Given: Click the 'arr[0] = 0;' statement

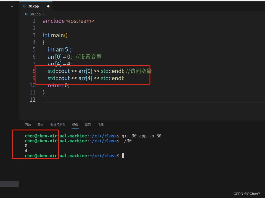Looking at the screenshot, I should click(x=60, y=57).
